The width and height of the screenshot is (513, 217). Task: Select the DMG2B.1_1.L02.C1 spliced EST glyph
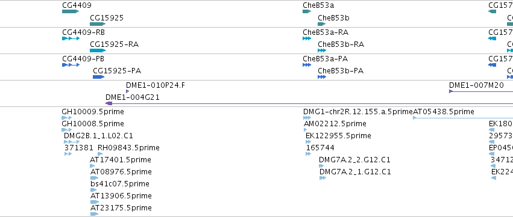point(72,142)
